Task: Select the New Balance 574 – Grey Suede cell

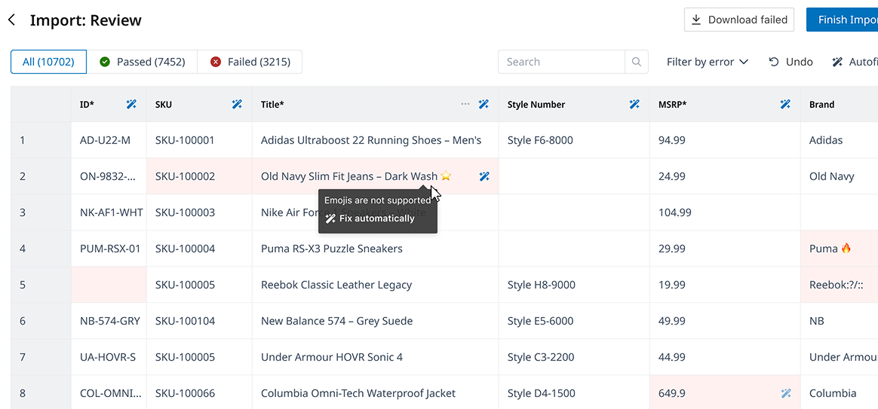Action: tap(375, 321)
